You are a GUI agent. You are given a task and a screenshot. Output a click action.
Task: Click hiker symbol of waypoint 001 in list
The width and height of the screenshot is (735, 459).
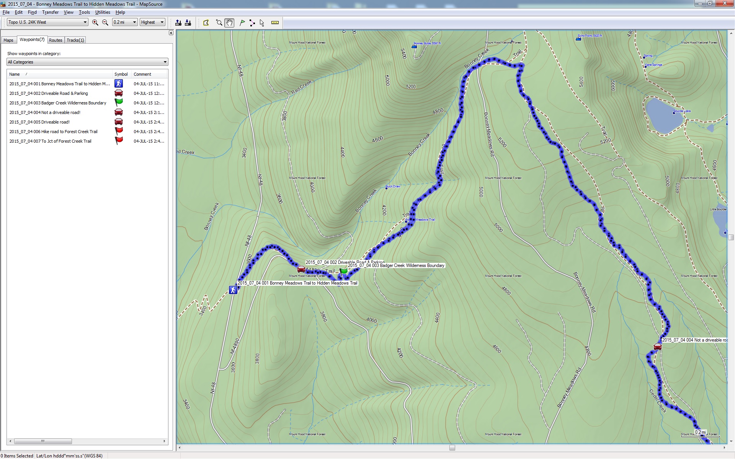tap(119, 83)
